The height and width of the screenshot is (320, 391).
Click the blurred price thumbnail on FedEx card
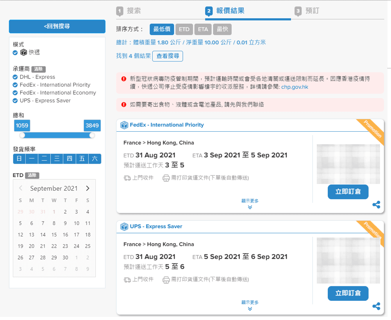[348, 164]
